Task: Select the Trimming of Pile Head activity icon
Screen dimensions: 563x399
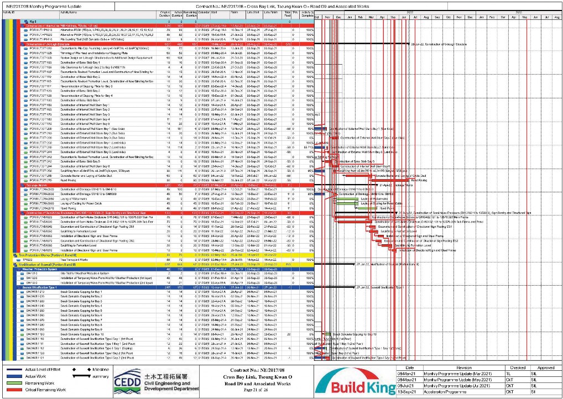Action: pyautogui.click(x=26, y=53)
